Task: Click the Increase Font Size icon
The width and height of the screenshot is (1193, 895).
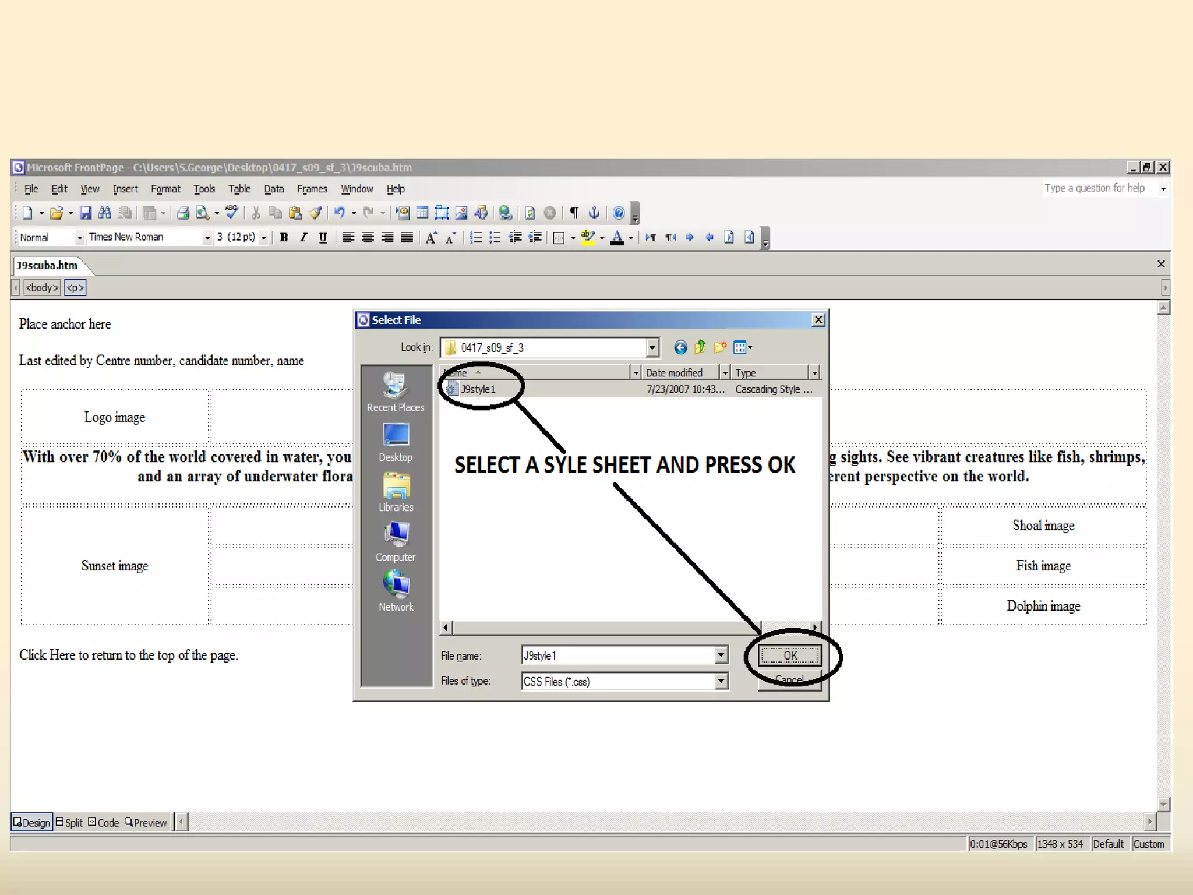Action: pyautogui.click(x=431, y=237)
